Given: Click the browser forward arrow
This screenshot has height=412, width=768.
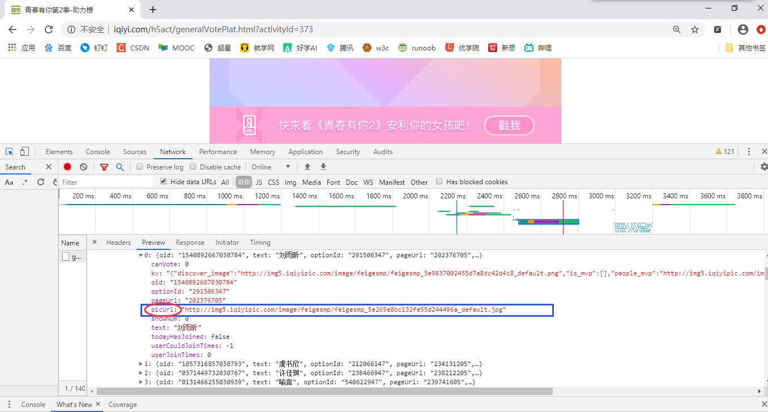Looking at the screenshot, I should pos(31,29).
